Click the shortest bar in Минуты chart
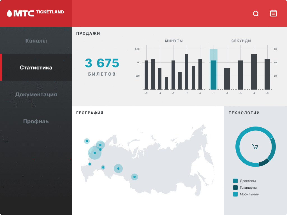This screenshot has width=287, height=215. tap(166, 83)
